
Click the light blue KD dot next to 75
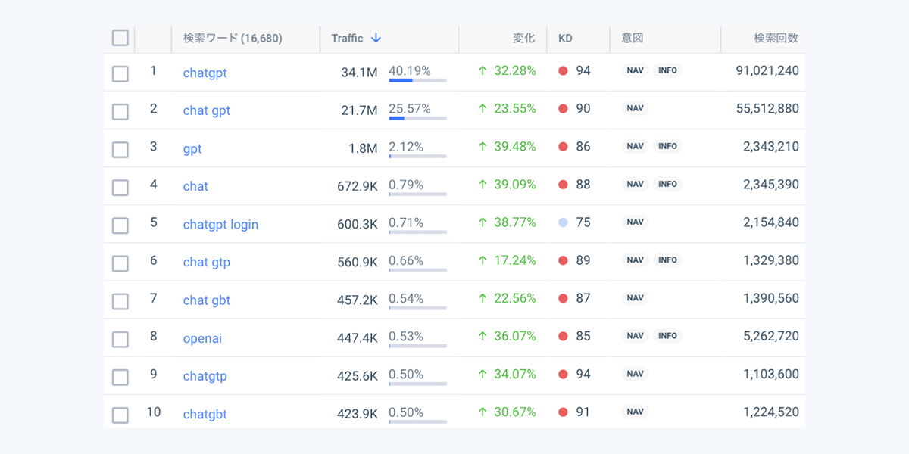(x=563, y=222)
